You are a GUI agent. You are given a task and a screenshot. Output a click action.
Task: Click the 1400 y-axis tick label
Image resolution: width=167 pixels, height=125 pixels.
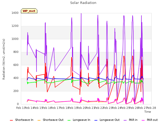[x=15, y=13]
